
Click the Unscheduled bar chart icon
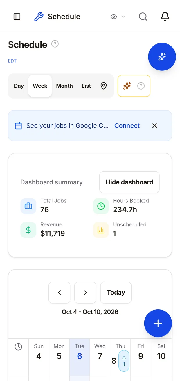[101, 230]
